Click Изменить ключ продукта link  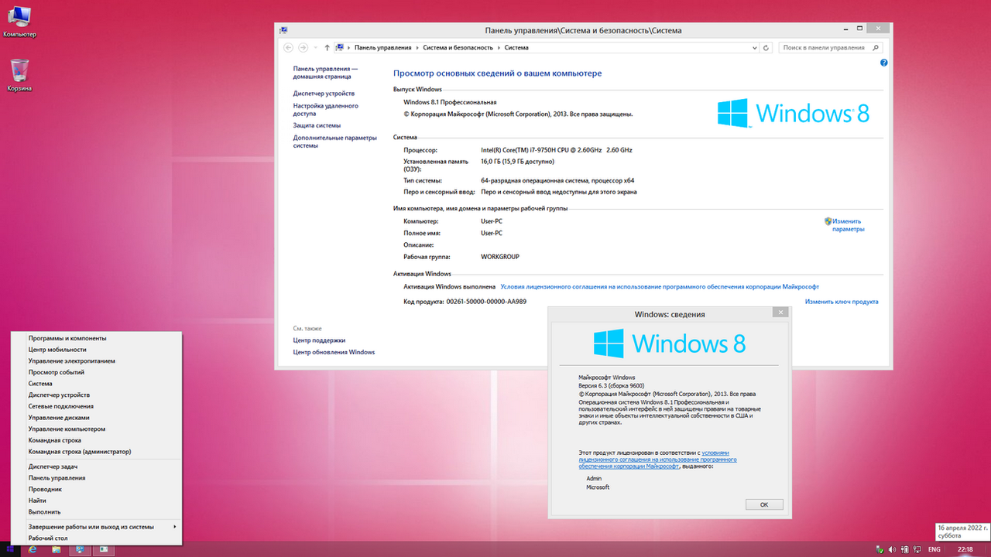click(x=842, y=302)
